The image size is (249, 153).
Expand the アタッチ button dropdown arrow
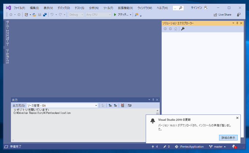tap(130, 15)
